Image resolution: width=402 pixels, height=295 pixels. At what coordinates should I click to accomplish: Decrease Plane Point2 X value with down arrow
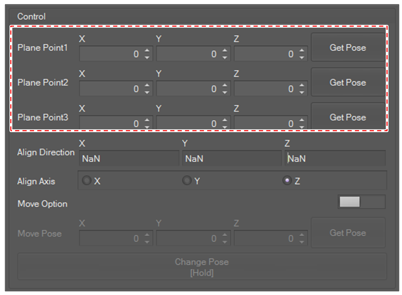point(147,93)
